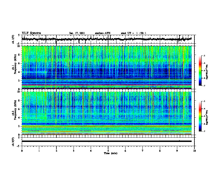Click the "ch.3(V)" axis label of bottom panel

(13, 142)
